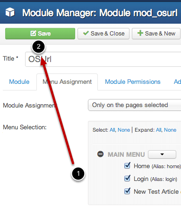The height and width of the screenshot is (216, 181).
Task: Click the Save & Close button
Action: pos(103,34)
